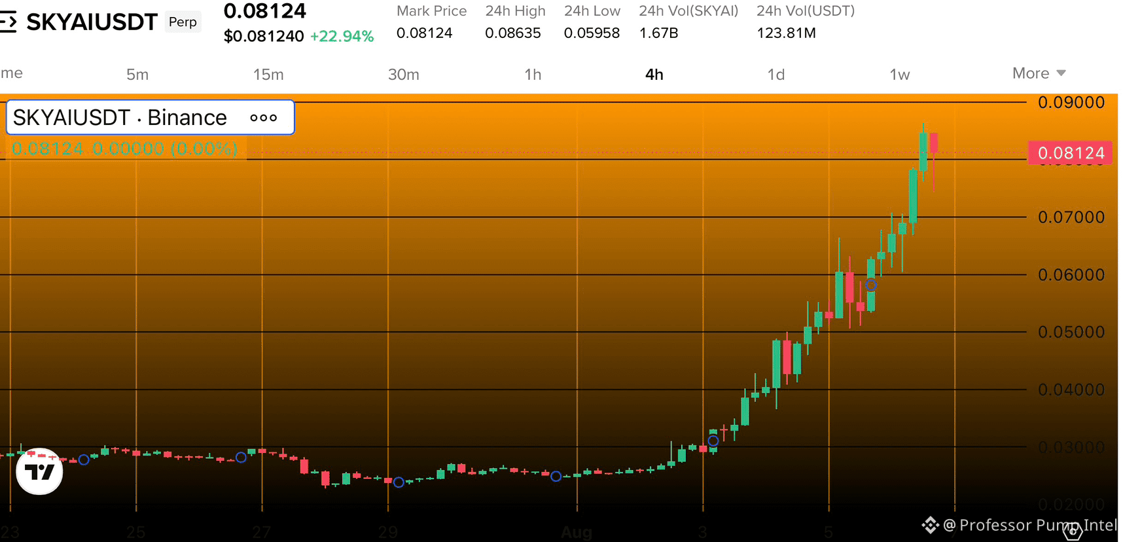Click the 0.05000 price axis label
The image size is (1123, 542).
(x=1071, y=332)
